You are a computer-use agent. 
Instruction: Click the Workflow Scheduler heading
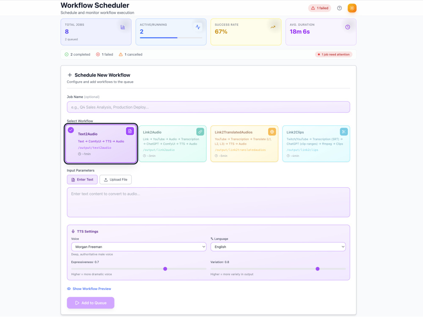pos(95,5)
